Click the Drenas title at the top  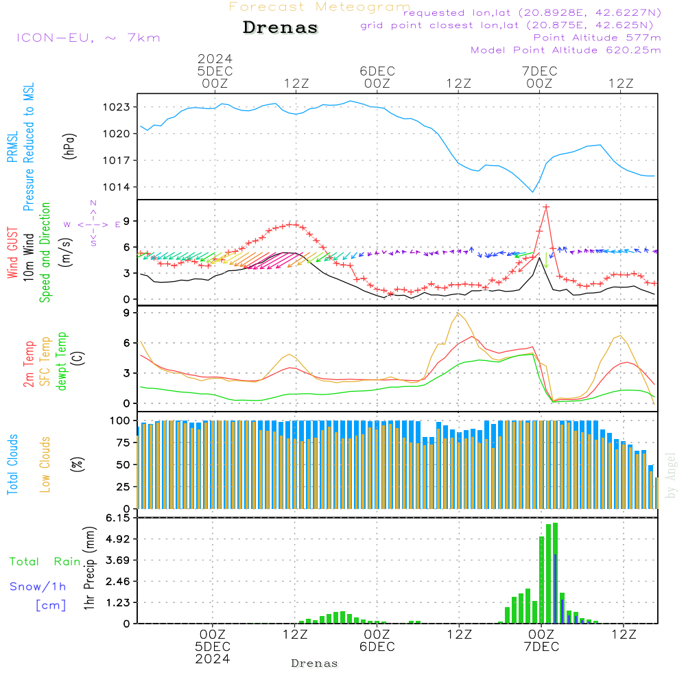280,27
